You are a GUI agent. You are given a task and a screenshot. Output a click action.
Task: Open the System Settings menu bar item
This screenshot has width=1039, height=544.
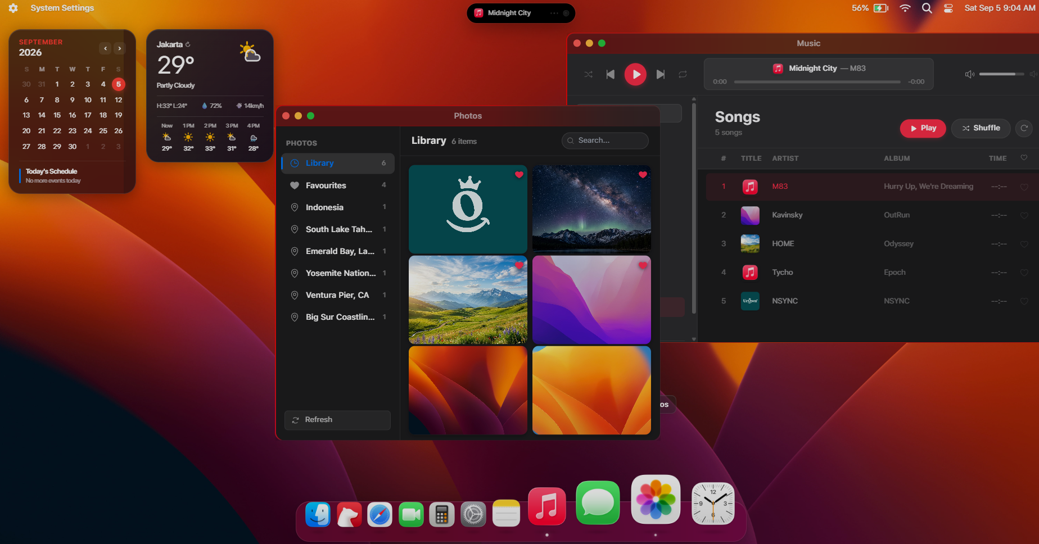[x=62, y=8]
